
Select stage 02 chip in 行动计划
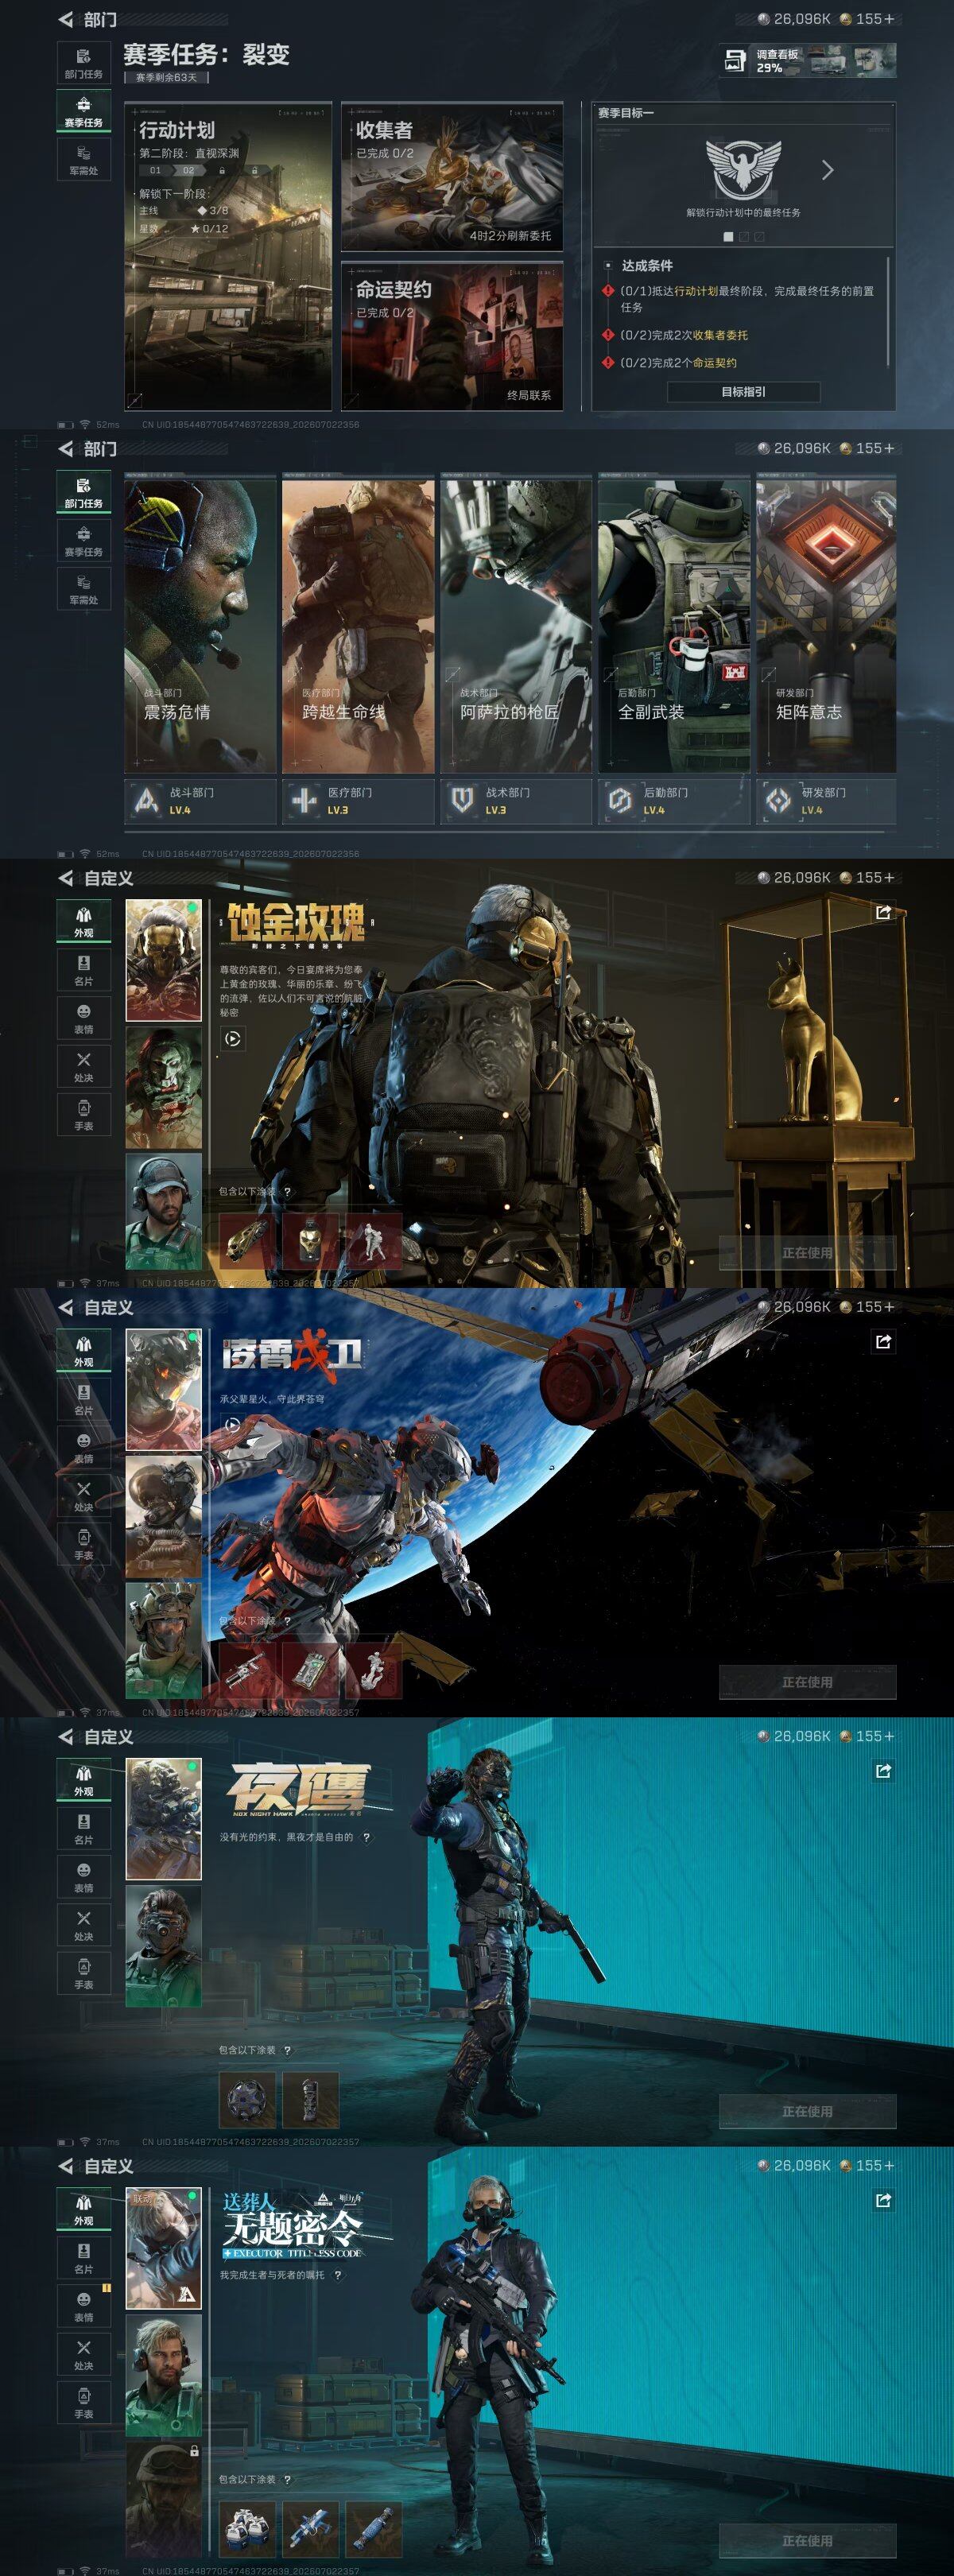188,171
